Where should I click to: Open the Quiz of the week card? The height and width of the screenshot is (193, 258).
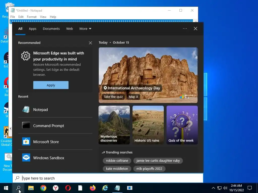pyautogui.click(x=182, y=125)
